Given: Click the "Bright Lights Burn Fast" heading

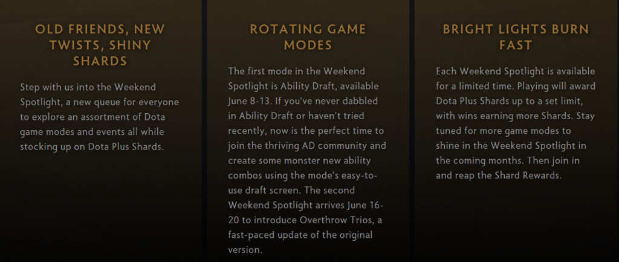Looking at the screenshot, I should (x=516, y=37).
